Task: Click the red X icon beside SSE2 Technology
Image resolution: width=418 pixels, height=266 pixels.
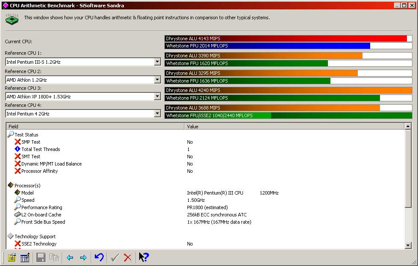Action: (18, 244)
